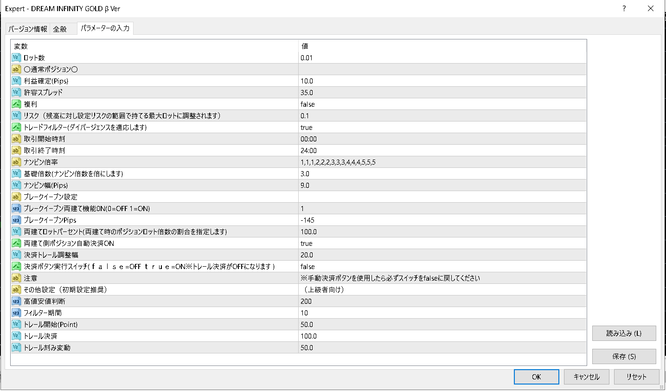Edit the 利益確定 value 10.0
This screenshot has height=391, width=666.
tap(307, 81)
